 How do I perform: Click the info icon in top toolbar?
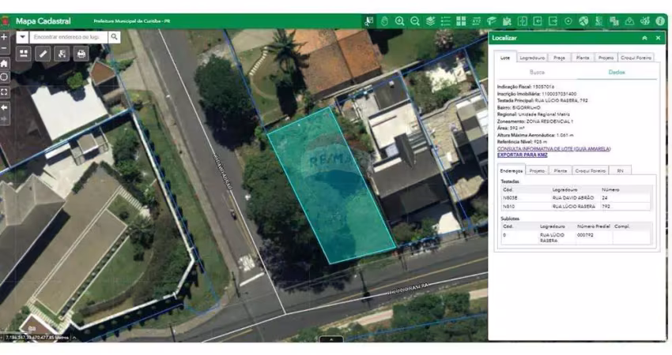tap(660, 21)
